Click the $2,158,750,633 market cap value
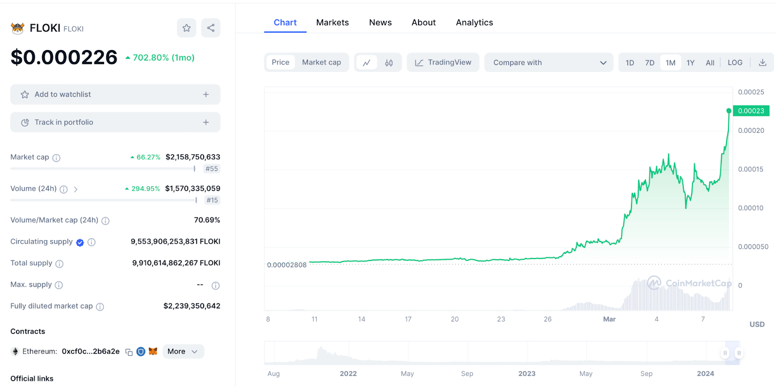 pyautogui.click(x=193, y=157)
